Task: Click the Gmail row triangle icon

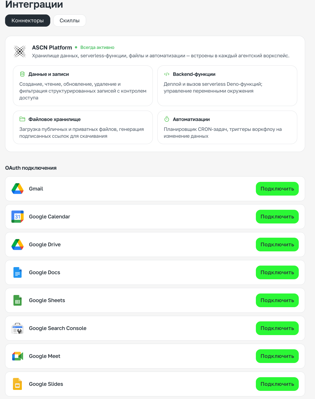Action: (18, 189)
